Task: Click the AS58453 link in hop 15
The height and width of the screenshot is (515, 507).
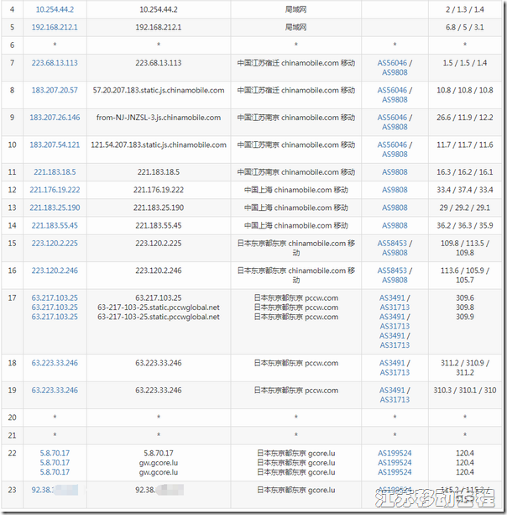Action: tap(392, 243)
